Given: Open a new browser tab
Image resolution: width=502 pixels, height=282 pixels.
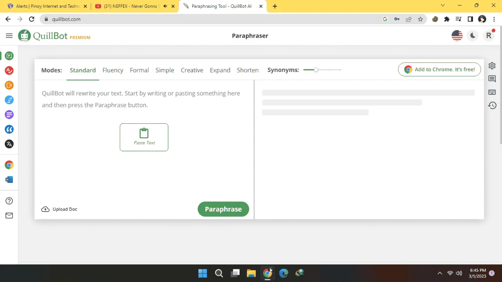Looking at the screenshot, I should point(275,6).
